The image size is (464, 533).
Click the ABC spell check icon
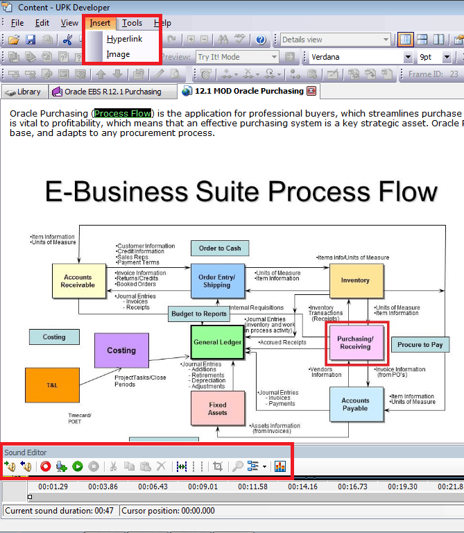[x=240, y=40]
